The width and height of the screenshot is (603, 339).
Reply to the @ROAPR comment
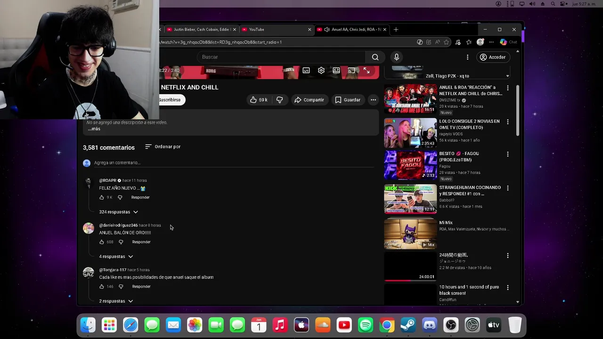click(140, 197)
